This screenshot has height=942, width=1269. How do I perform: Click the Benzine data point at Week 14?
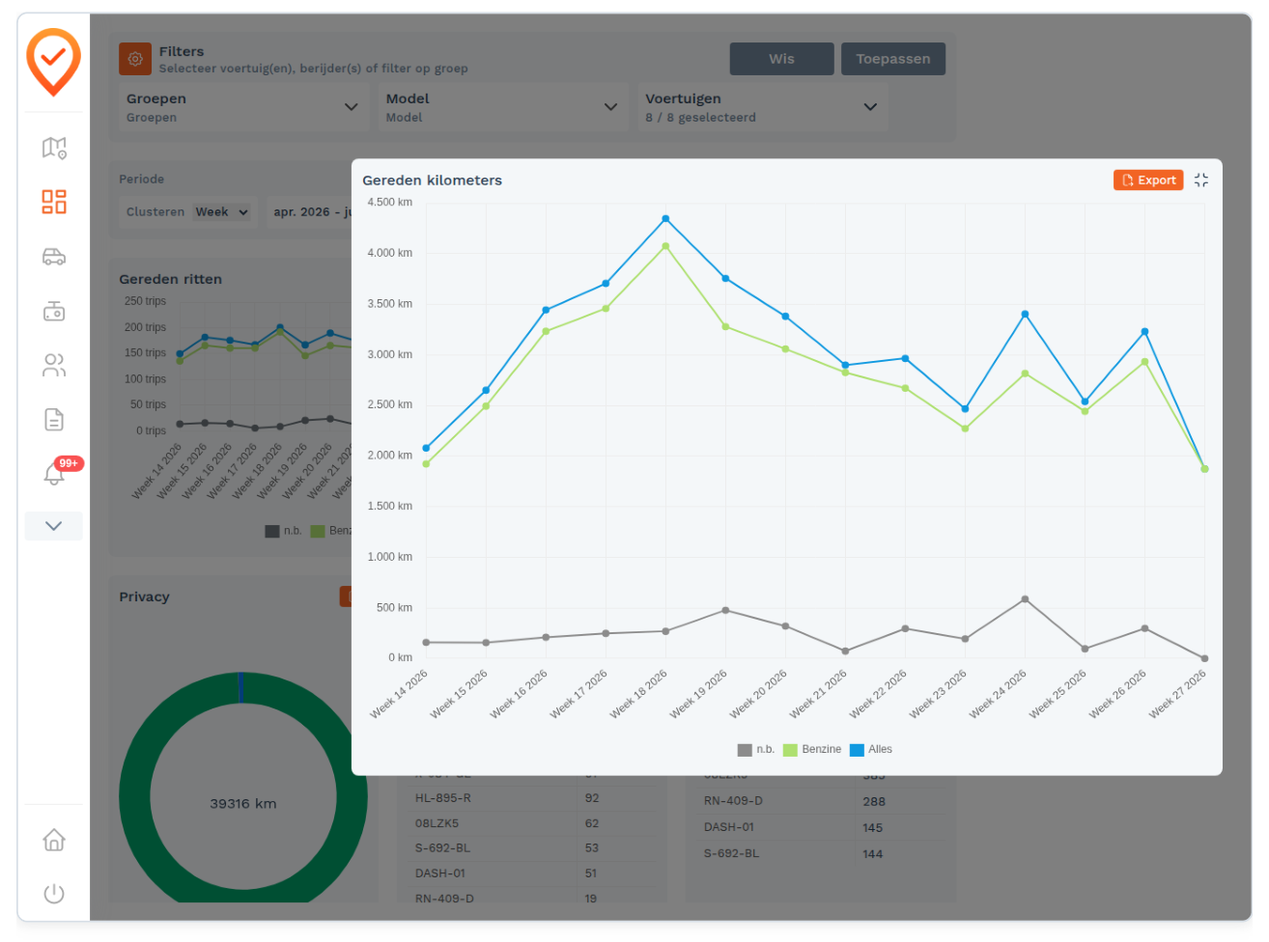[426, 464]
